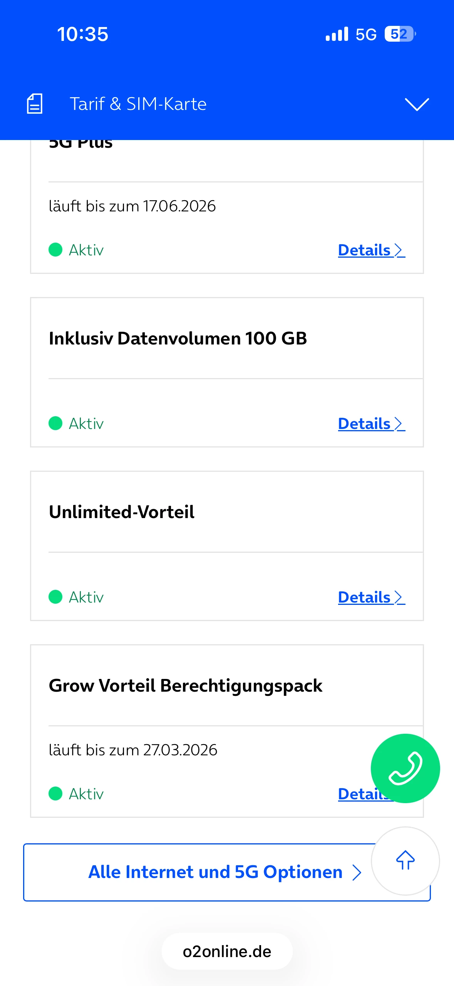Expand the Tarif & SIM-Karte chevron
This screenshot has height=986, width=454.
tap(417, 104)
